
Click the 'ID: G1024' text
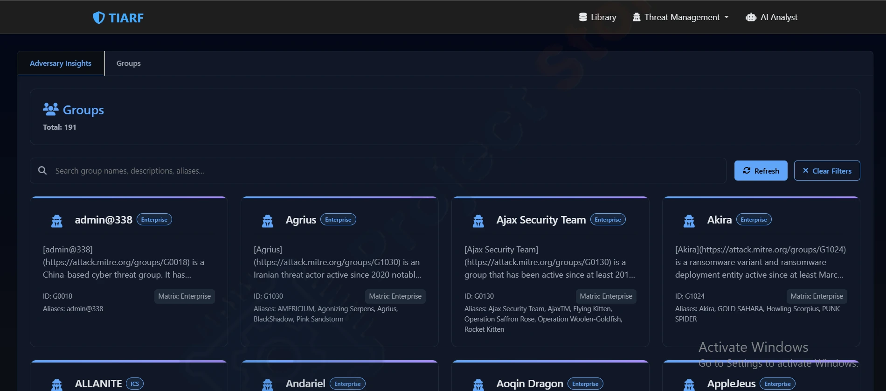pyautogui.click(x=690, y=296)
